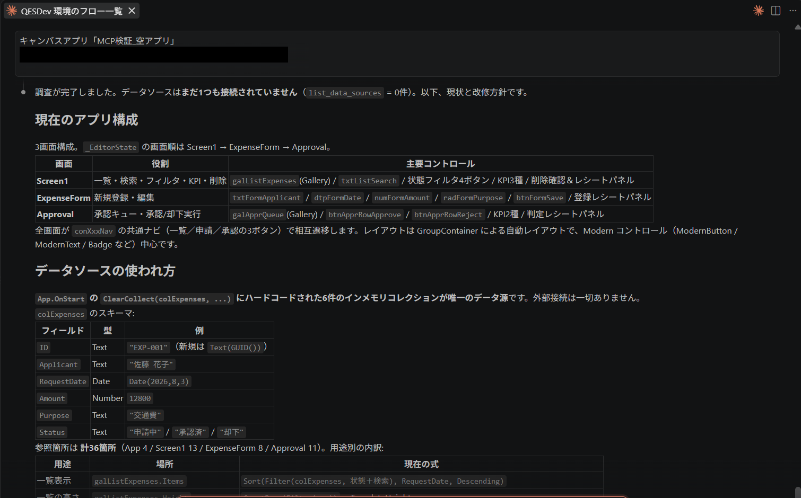
Task: Close the QESDev 環境のフロー一覧 tab
Action: [132, 11]
